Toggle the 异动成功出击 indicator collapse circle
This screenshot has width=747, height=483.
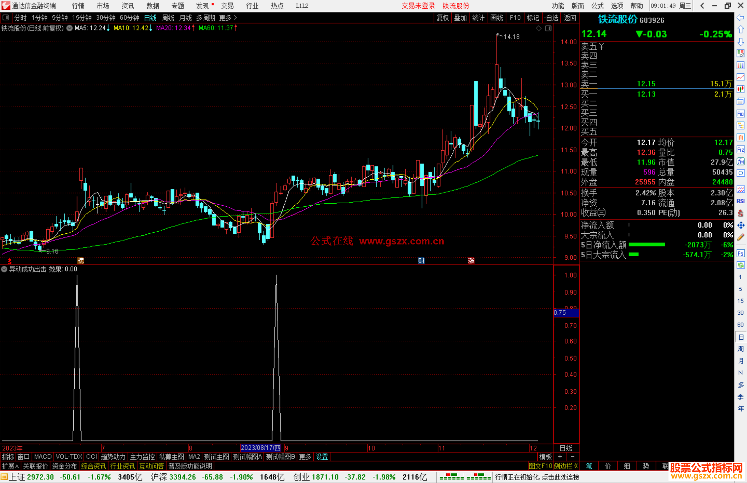coord(4,269)
